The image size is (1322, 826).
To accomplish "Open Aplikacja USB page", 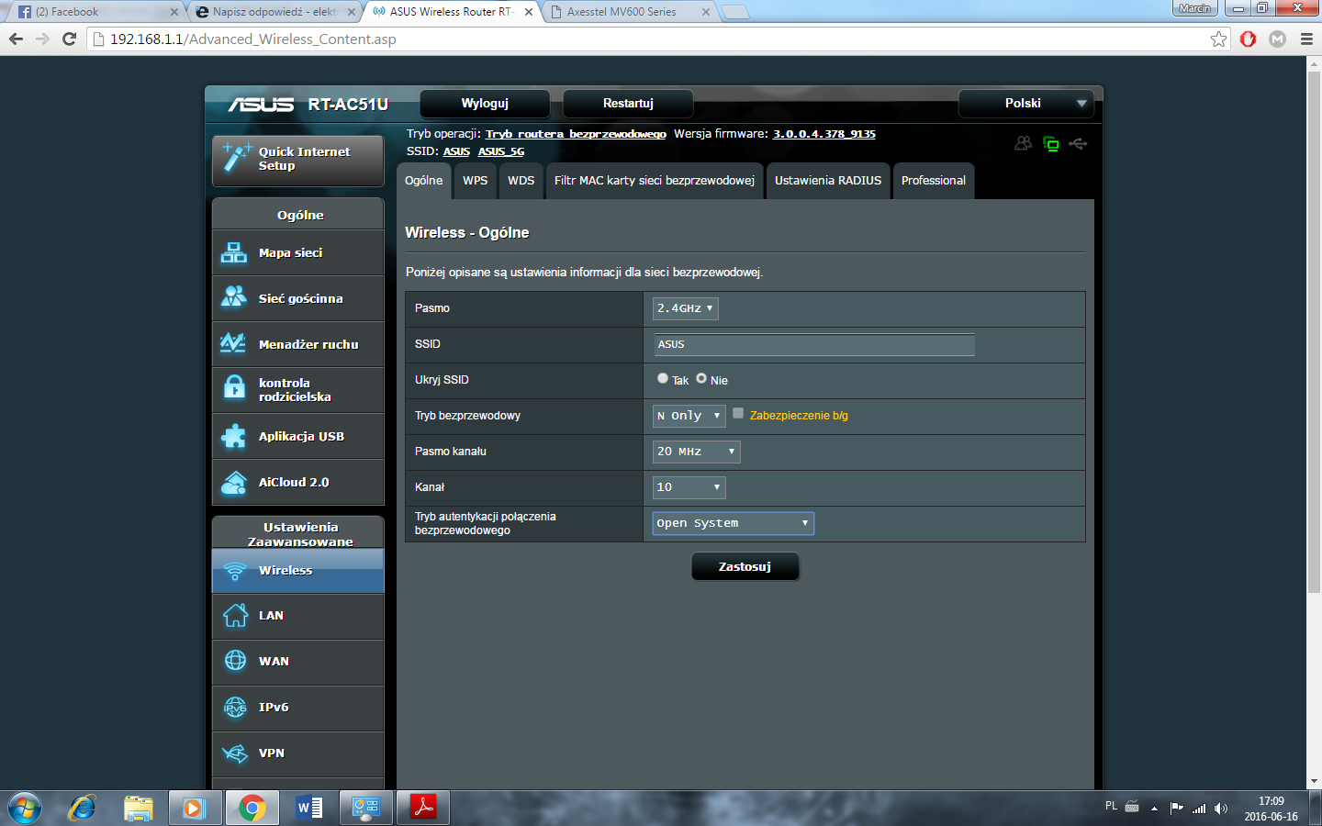I will 298,436.
